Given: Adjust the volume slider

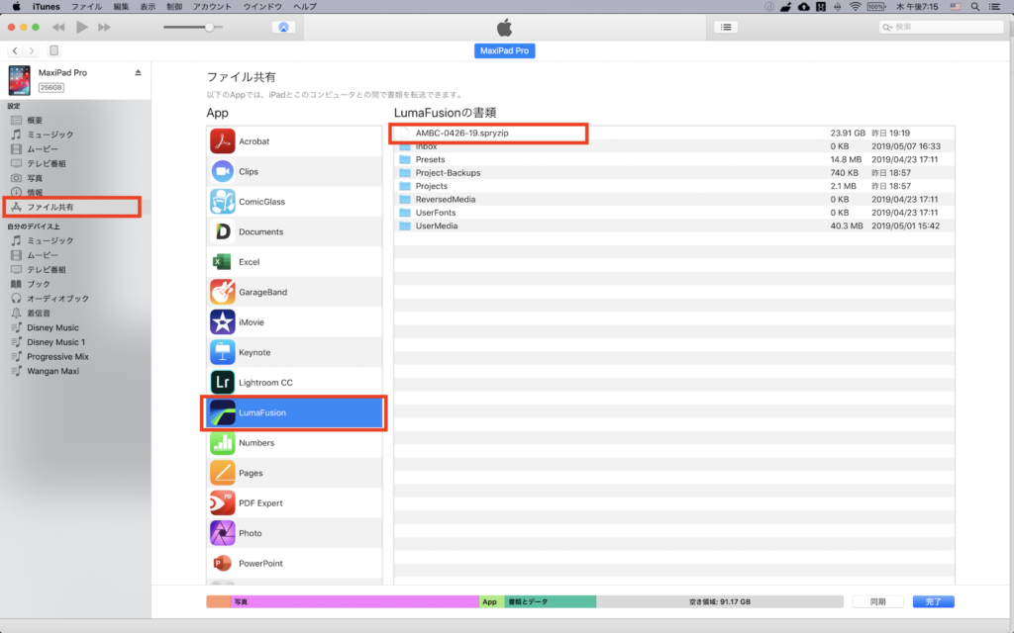Looking at the screenshot, I should (193, 27).
